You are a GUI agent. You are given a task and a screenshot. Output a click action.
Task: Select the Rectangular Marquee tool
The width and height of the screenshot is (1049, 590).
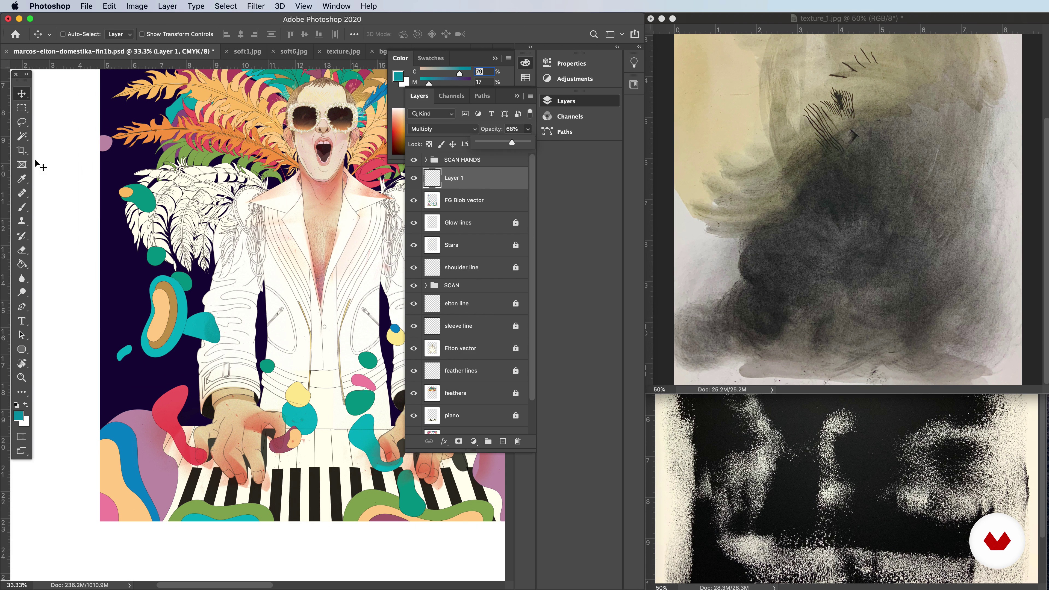(22, 108)
